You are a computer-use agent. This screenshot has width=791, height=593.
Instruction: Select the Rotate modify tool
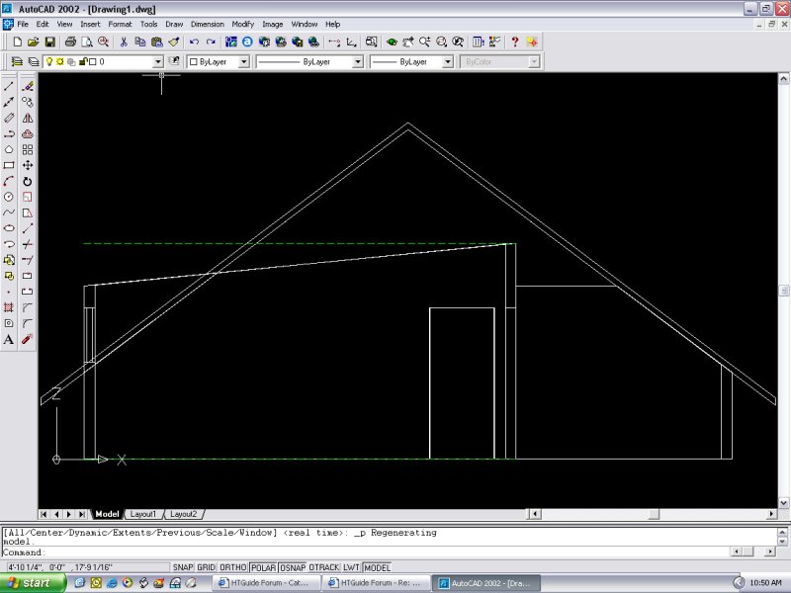click(28, 181)
